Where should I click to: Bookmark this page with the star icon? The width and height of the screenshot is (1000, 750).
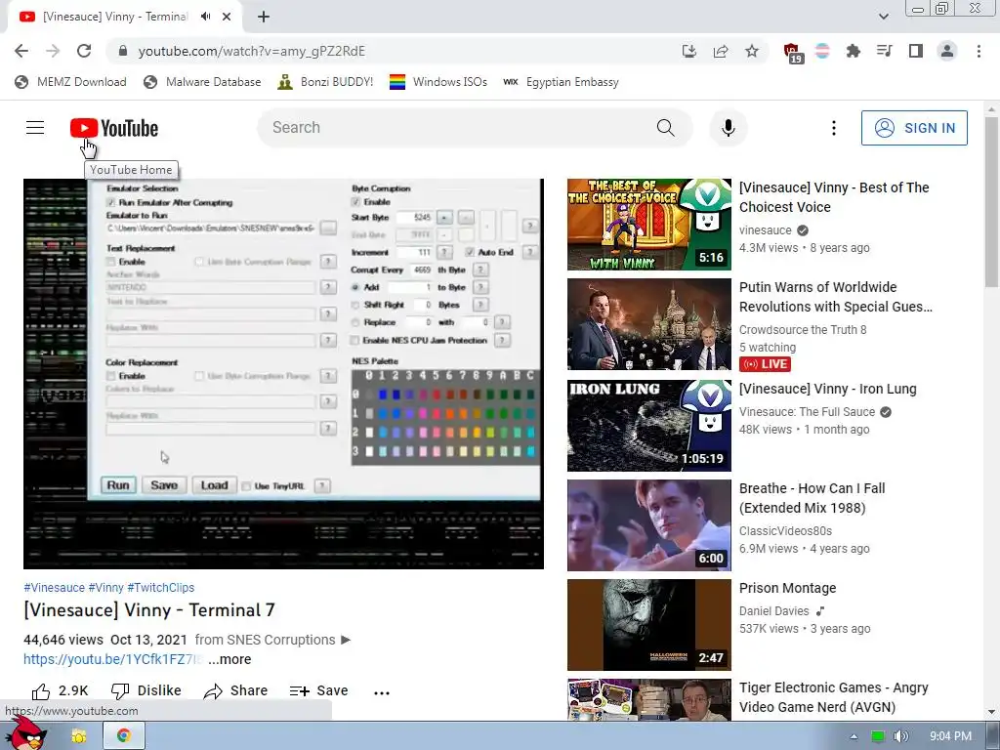752,51
